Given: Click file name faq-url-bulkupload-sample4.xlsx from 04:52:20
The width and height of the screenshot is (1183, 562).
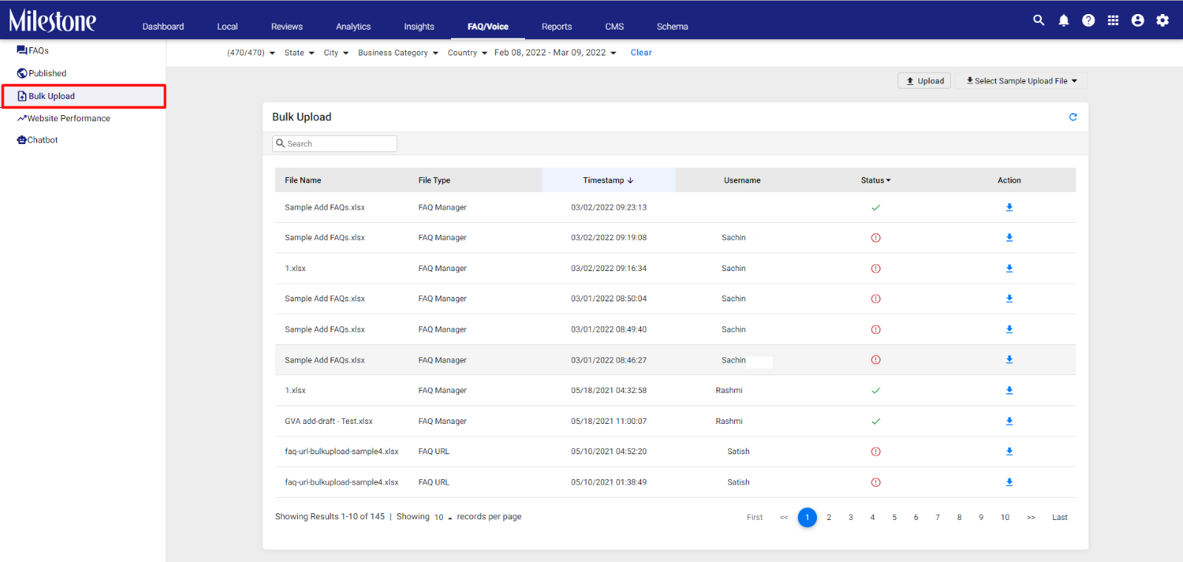Looking at the screenshot, I should click(x=342, y=451).
